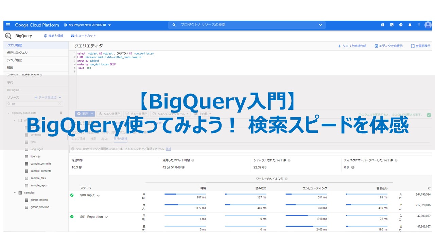Open the help question-mark icon
Screen dimensions: 435x244
401,25
